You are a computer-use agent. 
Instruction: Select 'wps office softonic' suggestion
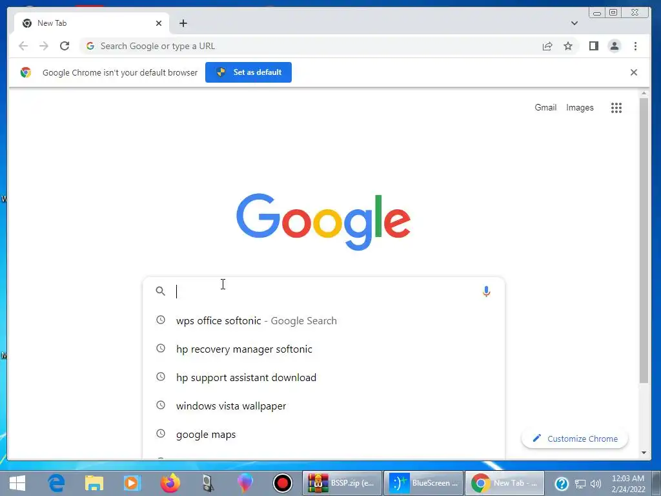click(323, 320)
